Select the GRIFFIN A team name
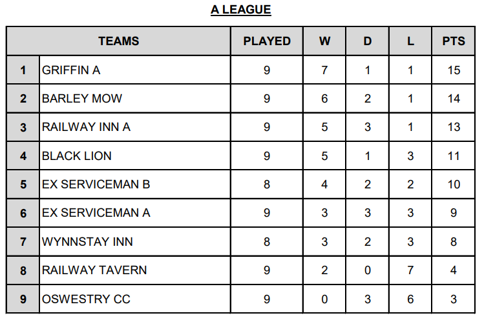The image size is (484, 320). 71,70
